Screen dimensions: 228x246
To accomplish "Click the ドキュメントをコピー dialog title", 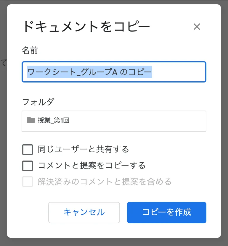I will click(x=86, y=27).
